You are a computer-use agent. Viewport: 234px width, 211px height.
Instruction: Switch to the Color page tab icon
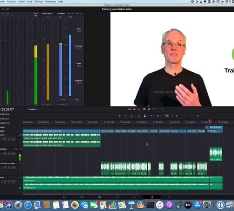click(134, 197)
